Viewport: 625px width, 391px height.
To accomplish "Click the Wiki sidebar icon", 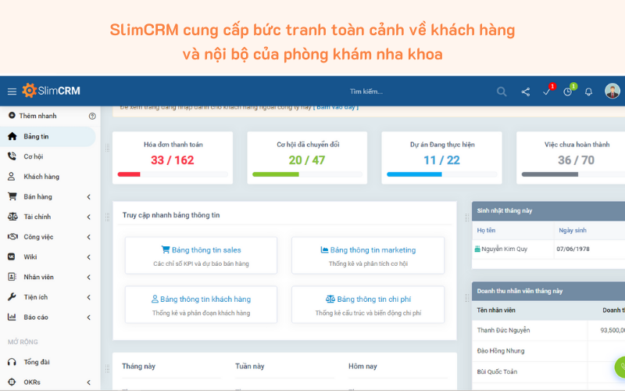I will (12, 257).
